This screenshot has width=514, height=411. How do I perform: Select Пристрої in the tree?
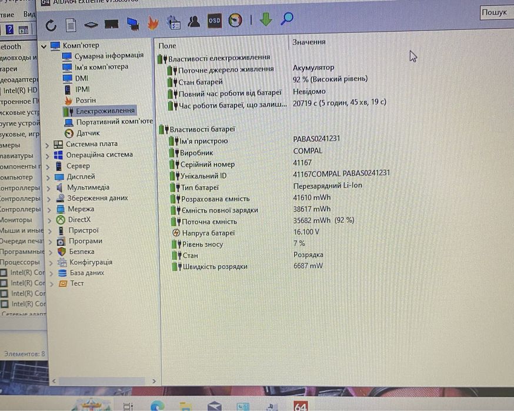78,231
